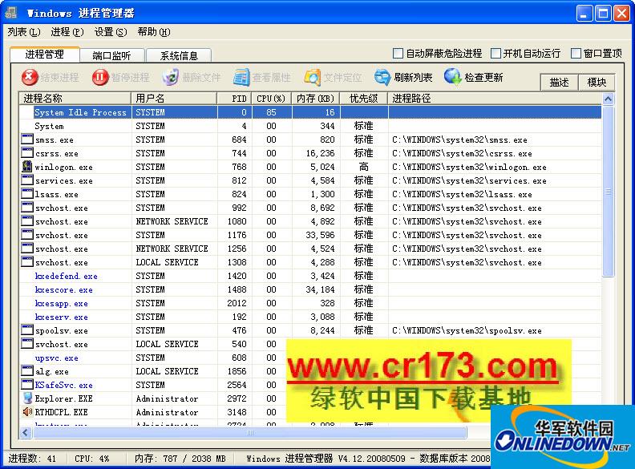Click the smss.exe process icon
Image resolution: width=635 pixels, height=469 pixels.
[x=27, y=139]
